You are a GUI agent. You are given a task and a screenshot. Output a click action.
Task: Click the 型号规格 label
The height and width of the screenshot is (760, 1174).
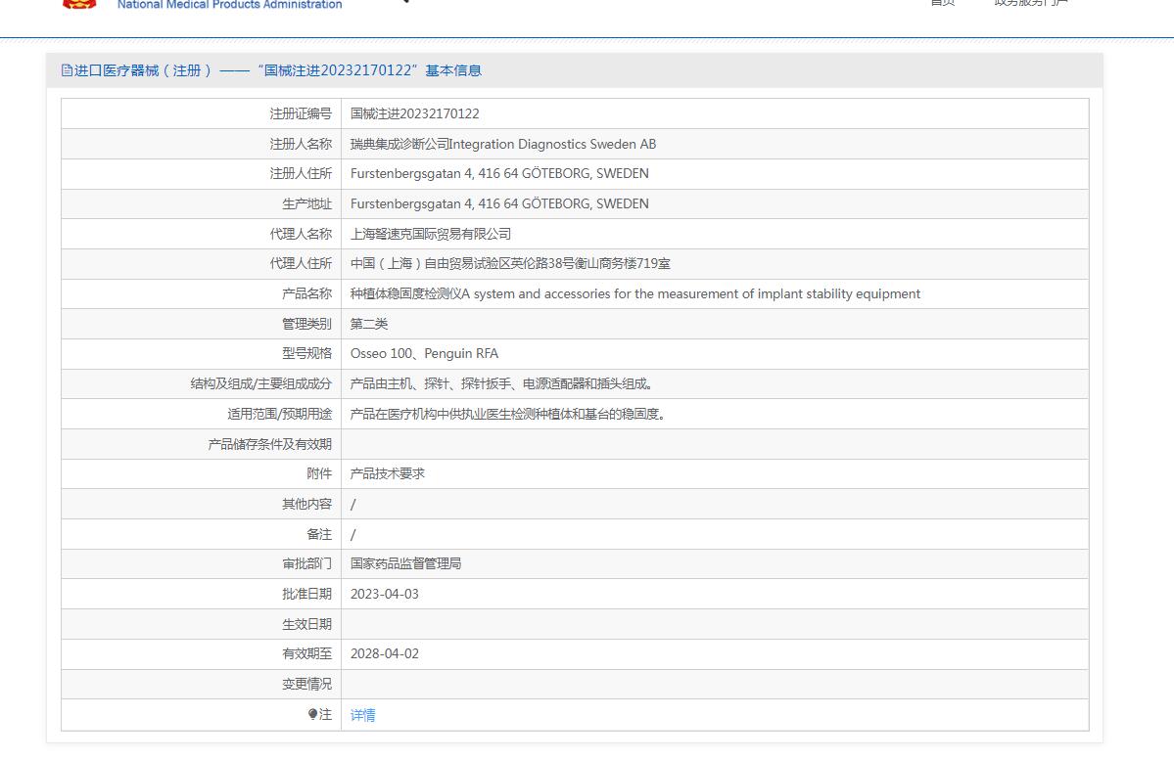point(307,353)
